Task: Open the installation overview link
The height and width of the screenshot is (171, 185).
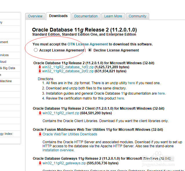Action: [58, 150]
